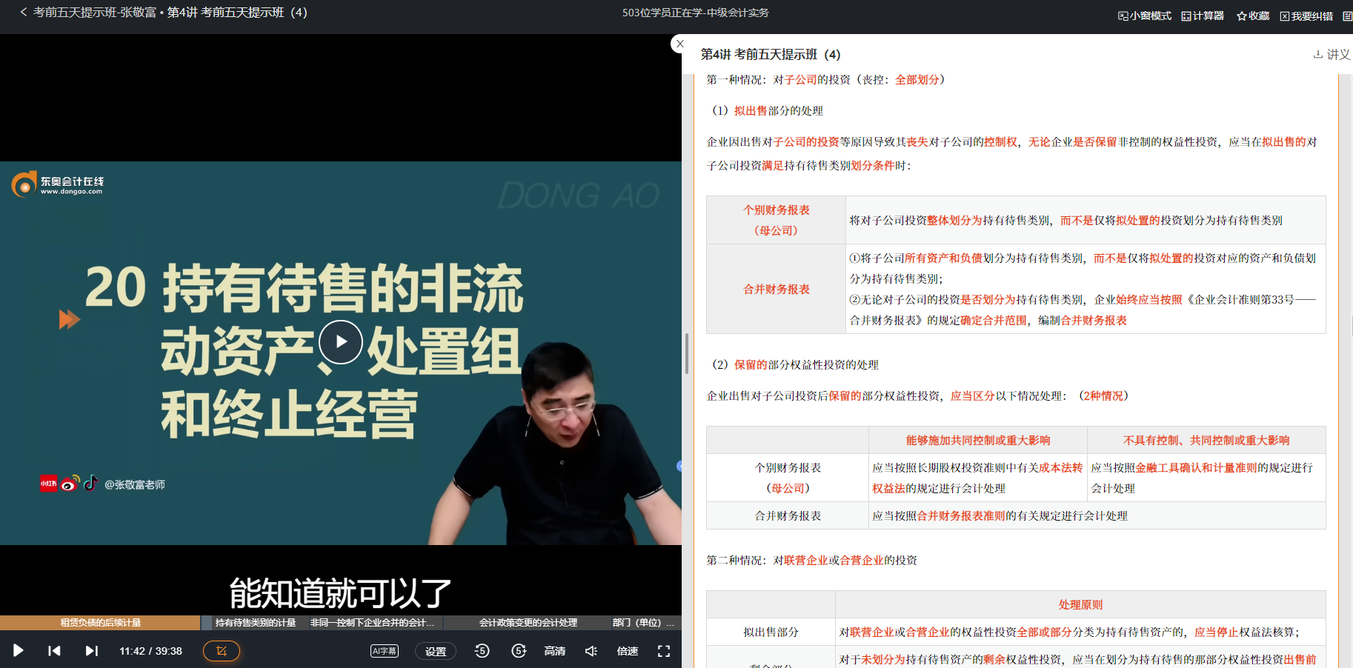The height and width of the screenshot is (668, 1353).
Task: Toggle AI字幕 subtitles
Action: point(385,650)
